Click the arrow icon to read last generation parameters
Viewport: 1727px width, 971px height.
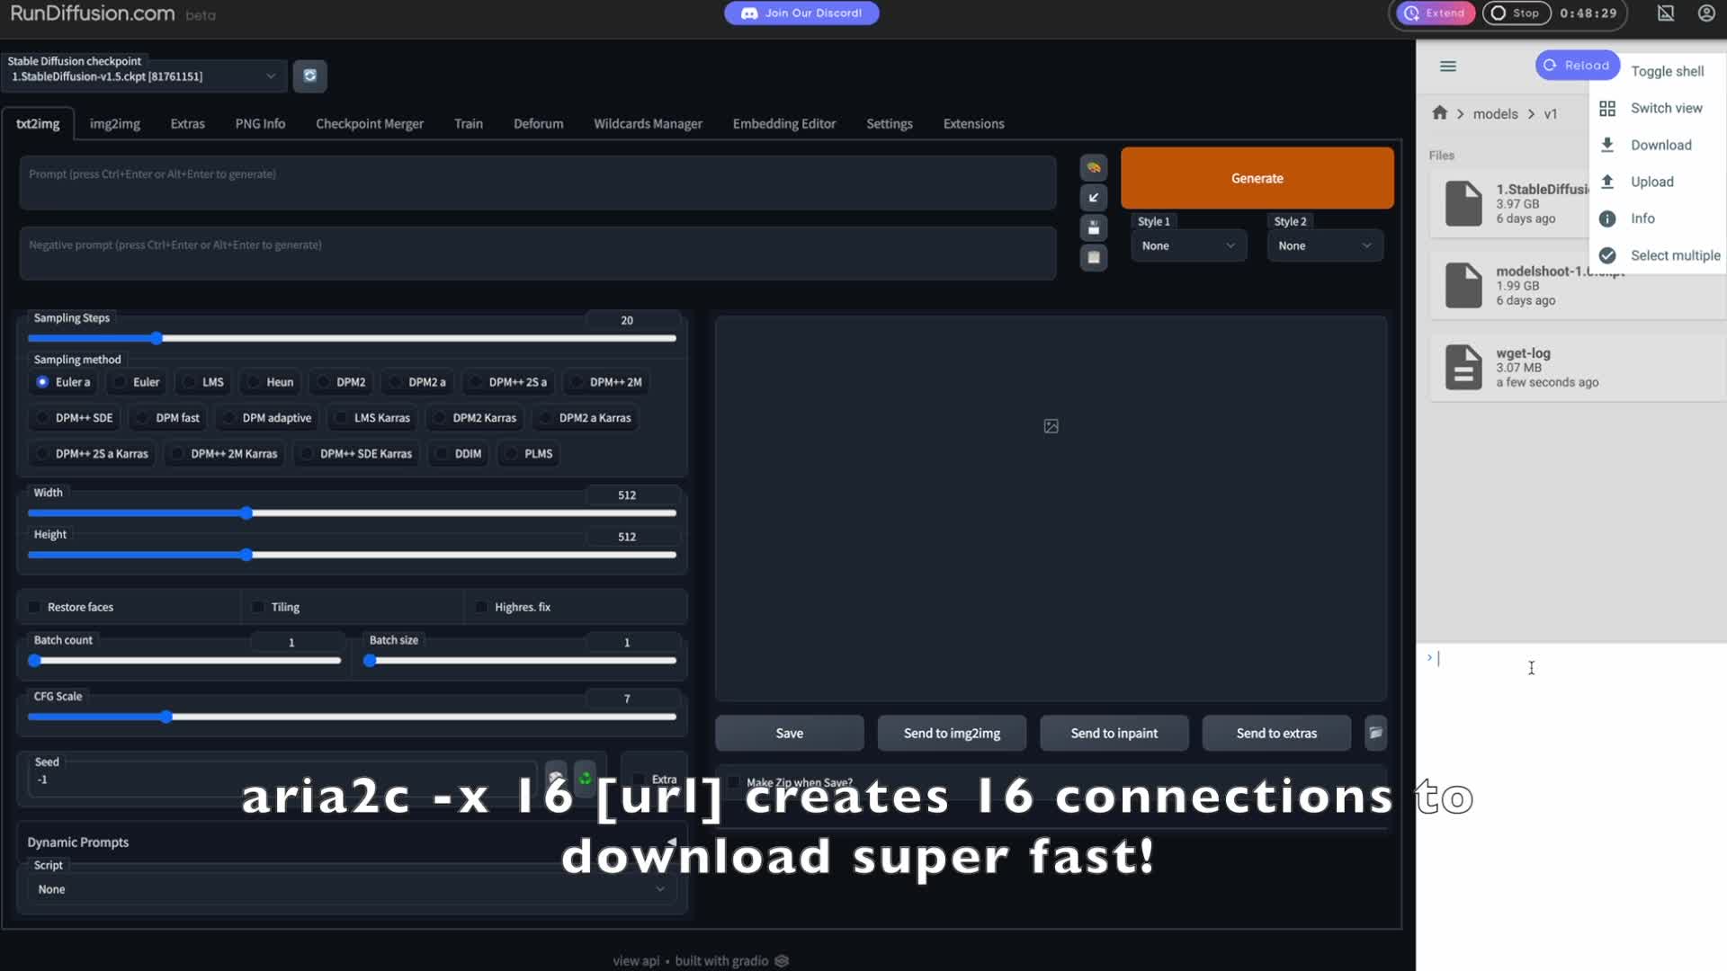[1093, 197]
